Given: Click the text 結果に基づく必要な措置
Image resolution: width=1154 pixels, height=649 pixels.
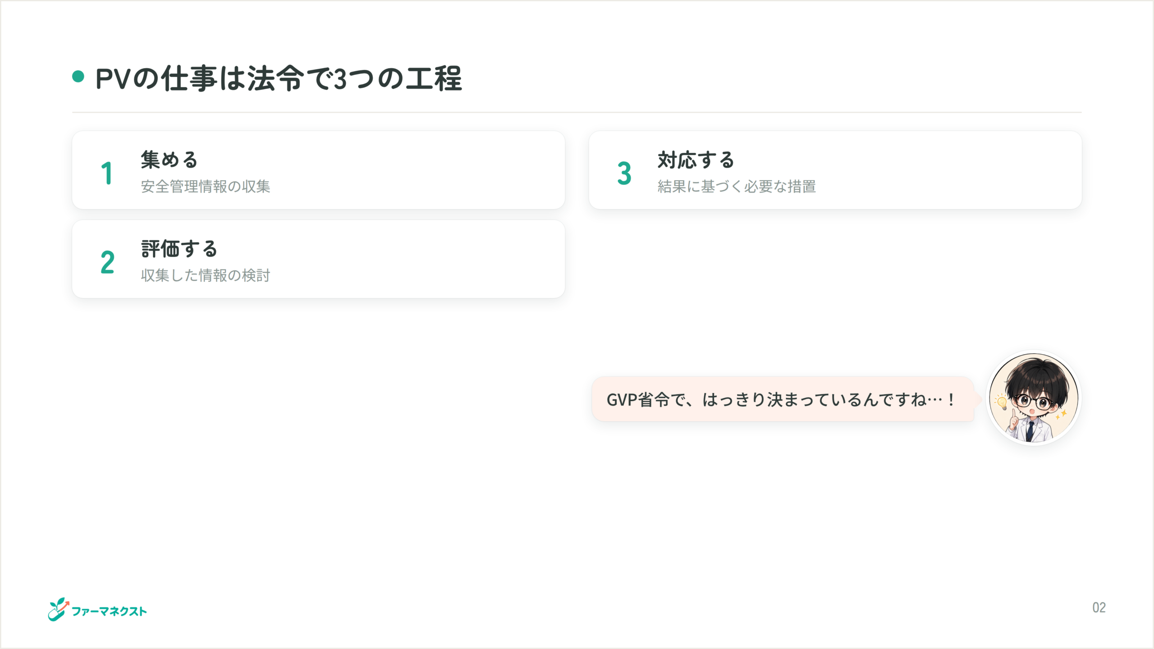Looking at the screenshot, I should [x=737, y=186].
